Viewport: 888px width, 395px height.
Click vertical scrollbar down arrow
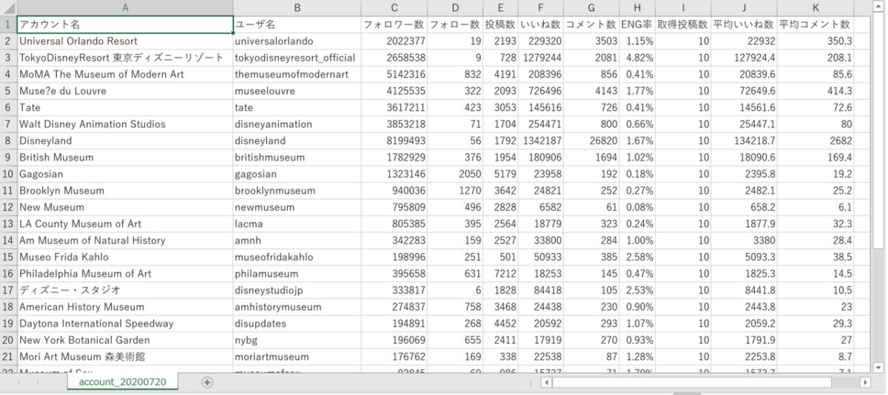[878, 368]
